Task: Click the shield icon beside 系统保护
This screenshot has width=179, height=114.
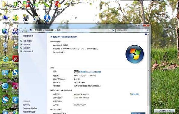Action: point(21,48)
